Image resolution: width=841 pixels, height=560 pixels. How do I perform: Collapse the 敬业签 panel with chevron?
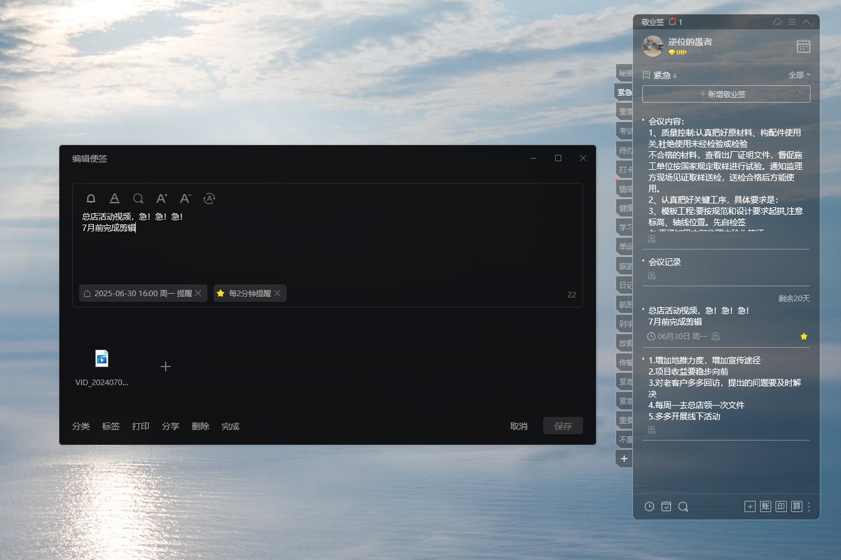[x=806, y=22]
